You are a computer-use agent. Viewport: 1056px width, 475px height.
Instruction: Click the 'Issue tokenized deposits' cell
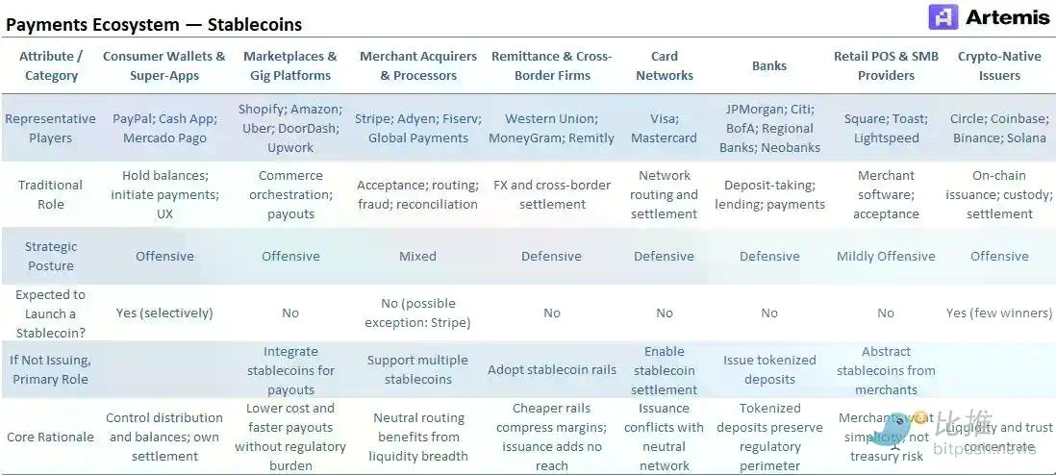(x=769, y=369)
